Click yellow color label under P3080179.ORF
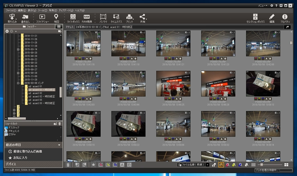297x176 pixels. pyautogui.click(x=215, y=59)
